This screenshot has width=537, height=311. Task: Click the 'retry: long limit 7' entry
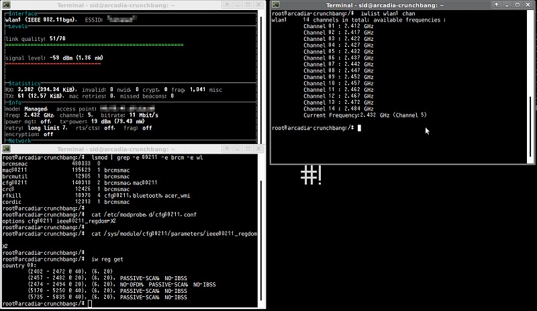click(36, 128)
